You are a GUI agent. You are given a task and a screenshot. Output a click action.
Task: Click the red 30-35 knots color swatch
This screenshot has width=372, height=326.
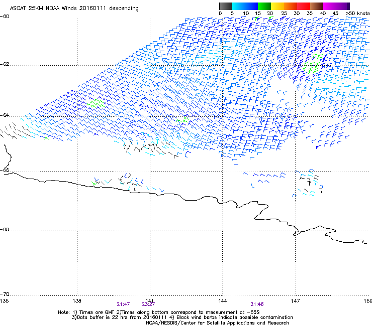click(x=304, y=6)
